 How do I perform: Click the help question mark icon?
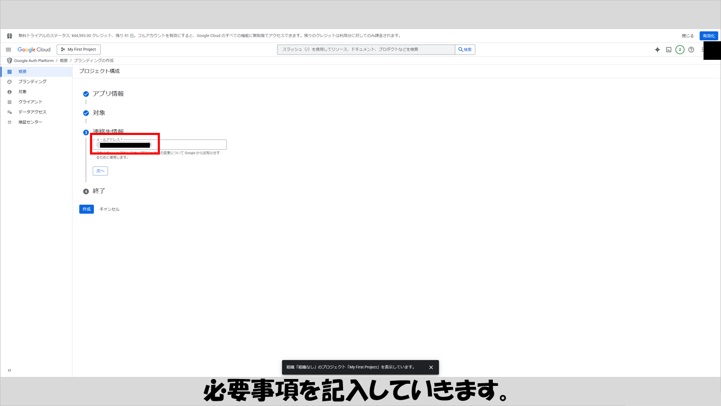[691, 50]
